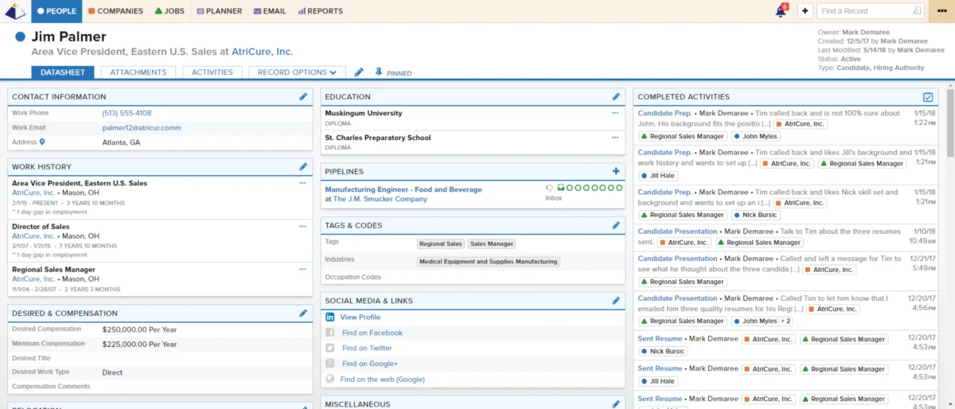Click the pencil edit icon for Contact Information

click(303, 97)
